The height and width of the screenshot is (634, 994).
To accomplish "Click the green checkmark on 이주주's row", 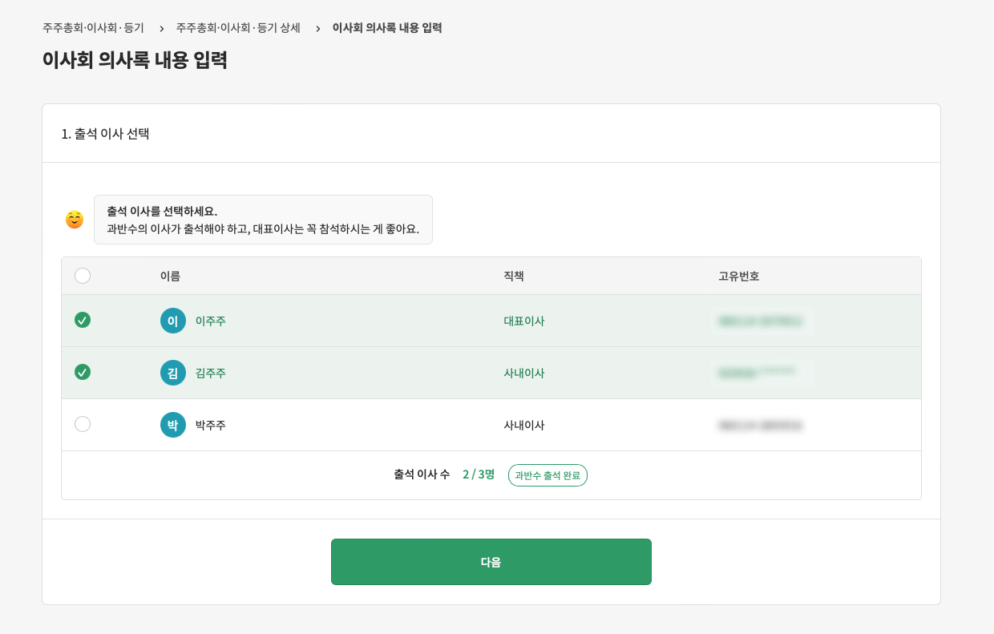I will point(83,321).
